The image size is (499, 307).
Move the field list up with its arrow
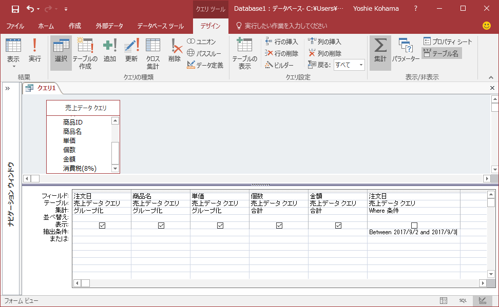(x=115, y=121)
